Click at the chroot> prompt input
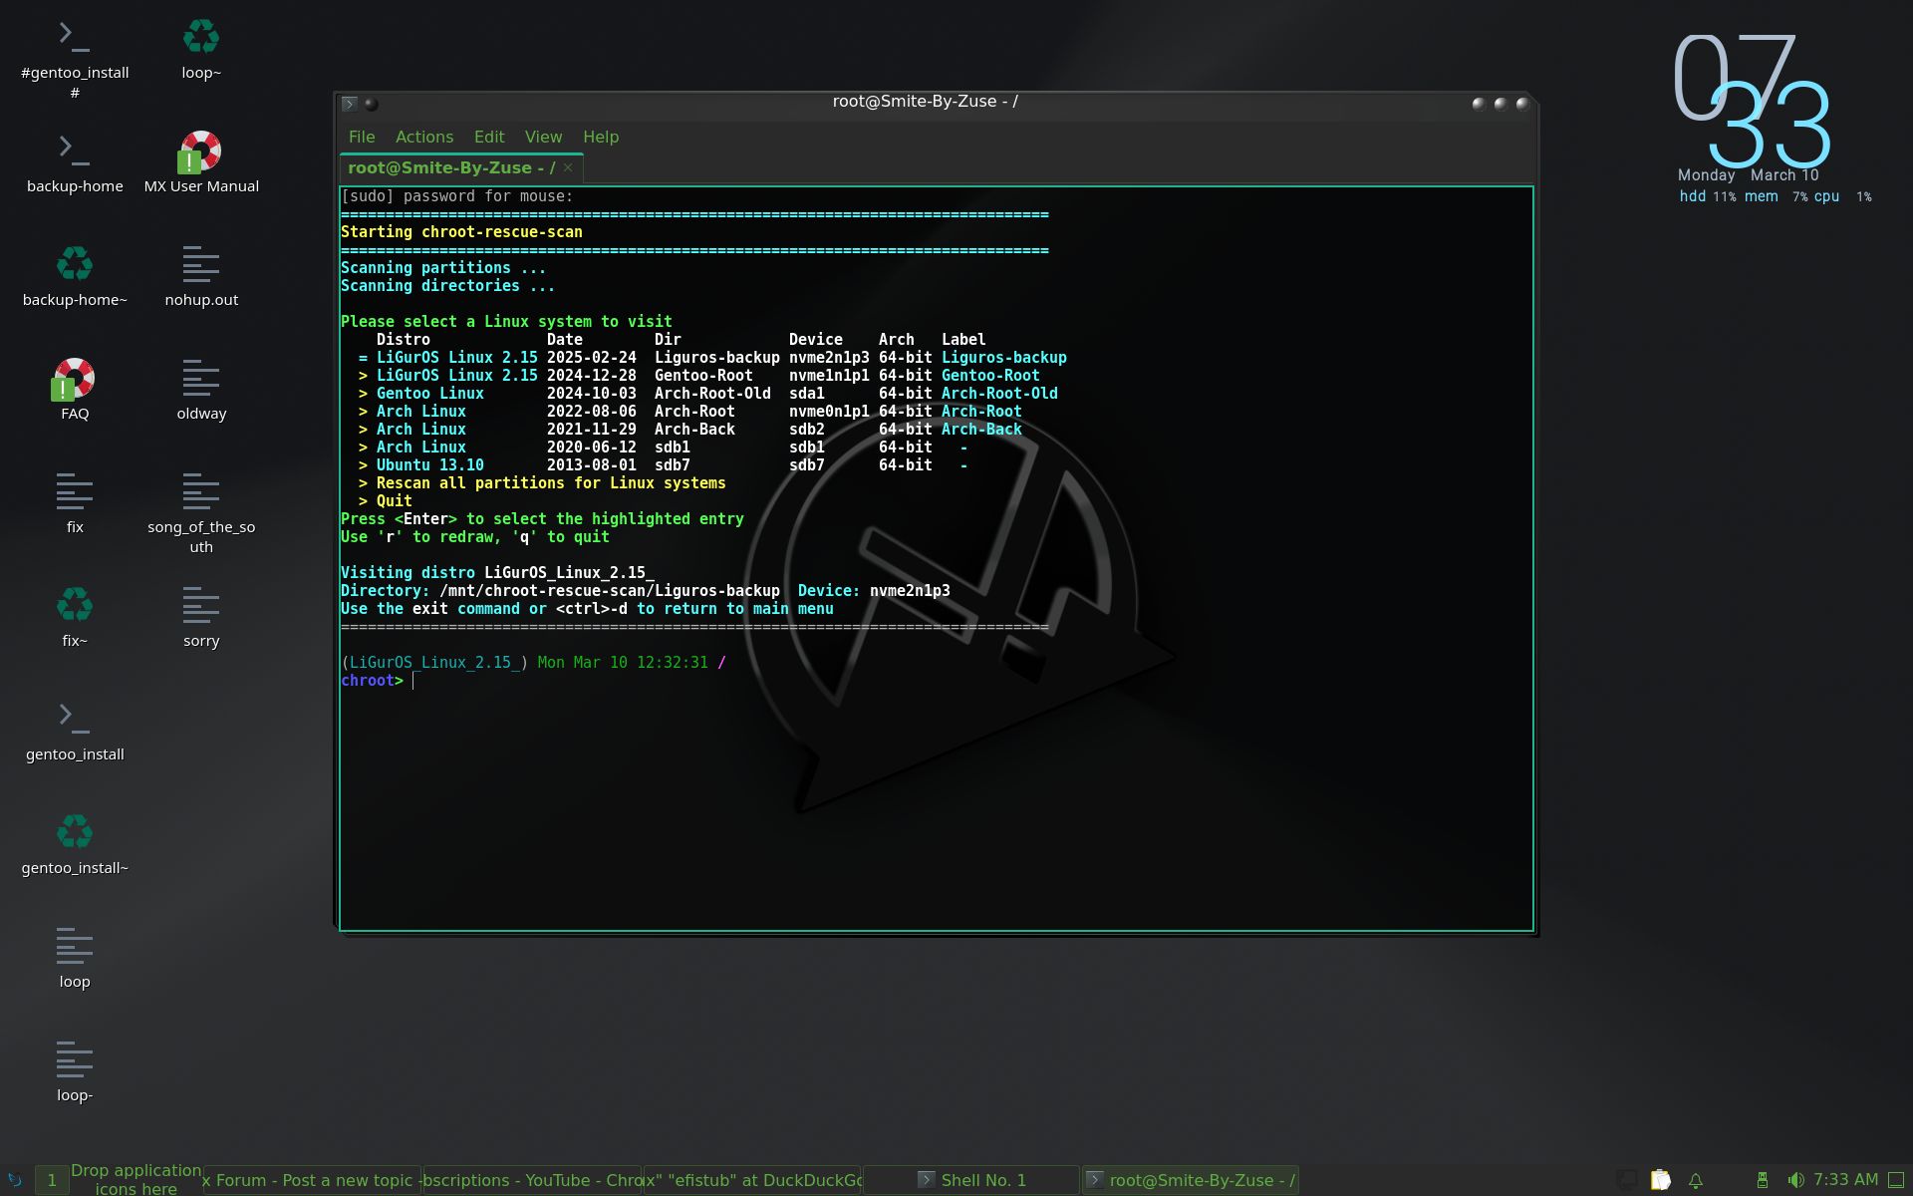Viewport: 1913px width, 1196px height. point(413,681)
